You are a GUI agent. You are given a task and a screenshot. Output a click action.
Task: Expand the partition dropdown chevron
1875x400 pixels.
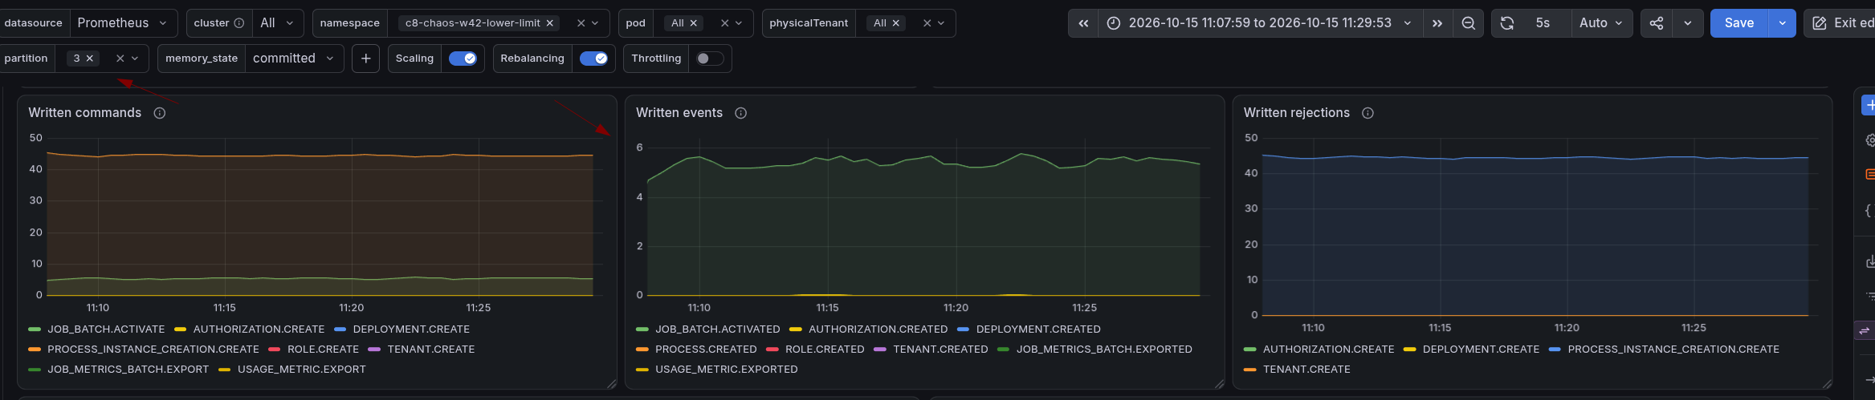(135, 59)
